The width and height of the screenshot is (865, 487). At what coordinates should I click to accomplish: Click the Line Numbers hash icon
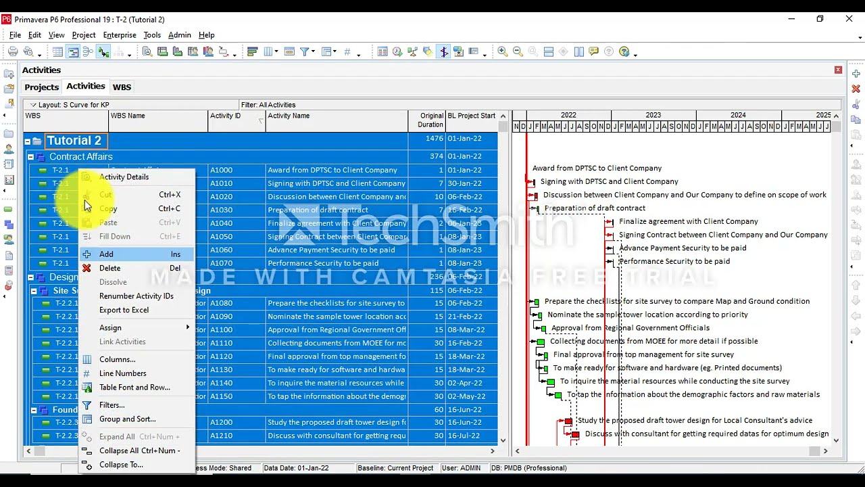[x=347, y=52]
